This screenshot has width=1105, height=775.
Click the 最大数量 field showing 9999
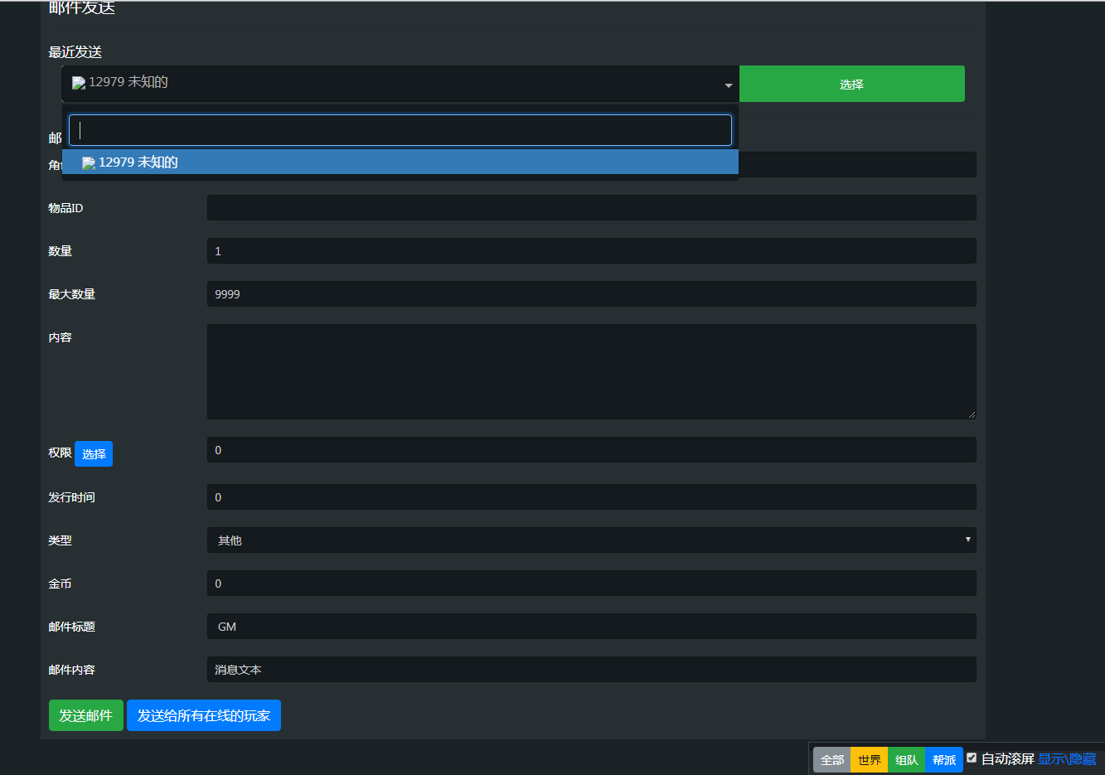pos(592,294)
